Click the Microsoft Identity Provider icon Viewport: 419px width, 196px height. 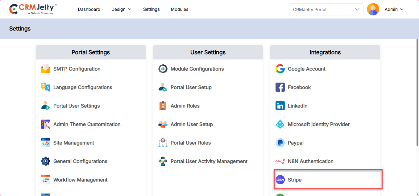click(x=280, y=125)
